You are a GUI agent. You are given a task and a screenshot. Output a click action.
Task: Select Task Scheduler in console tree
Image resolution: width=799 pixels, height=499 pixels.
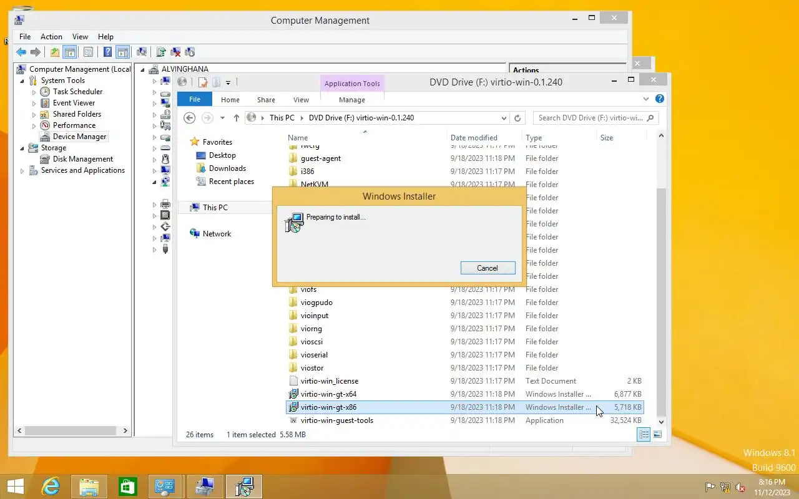77,92
